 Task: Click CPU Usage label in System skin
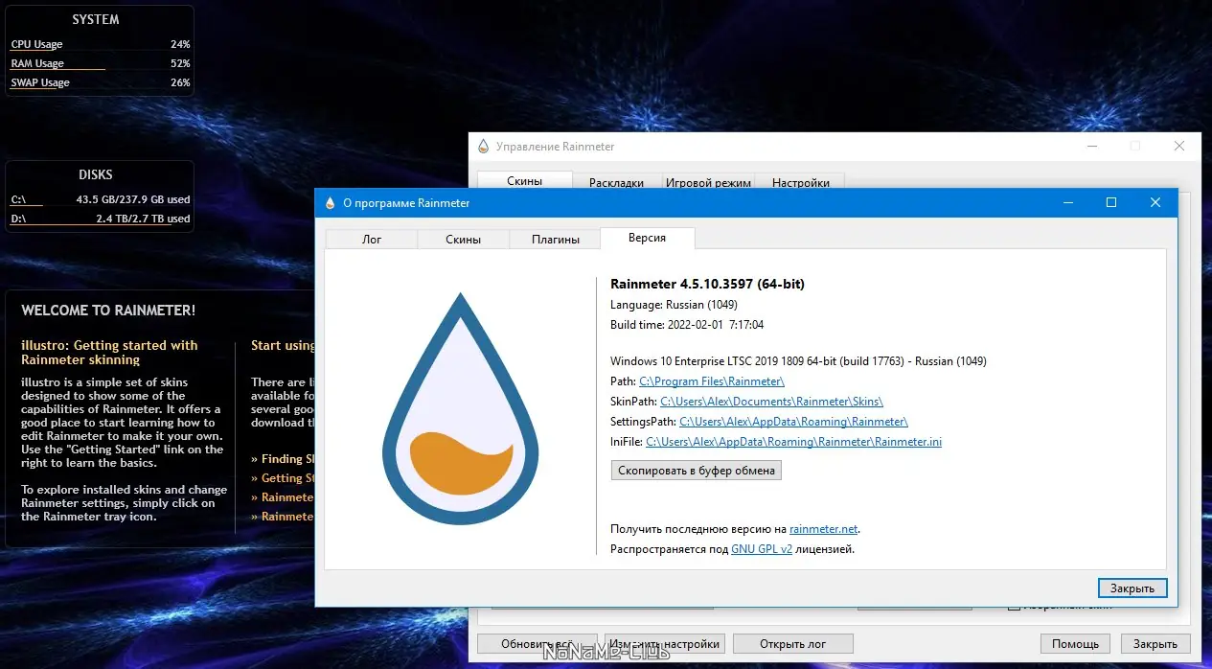[36, 44]
